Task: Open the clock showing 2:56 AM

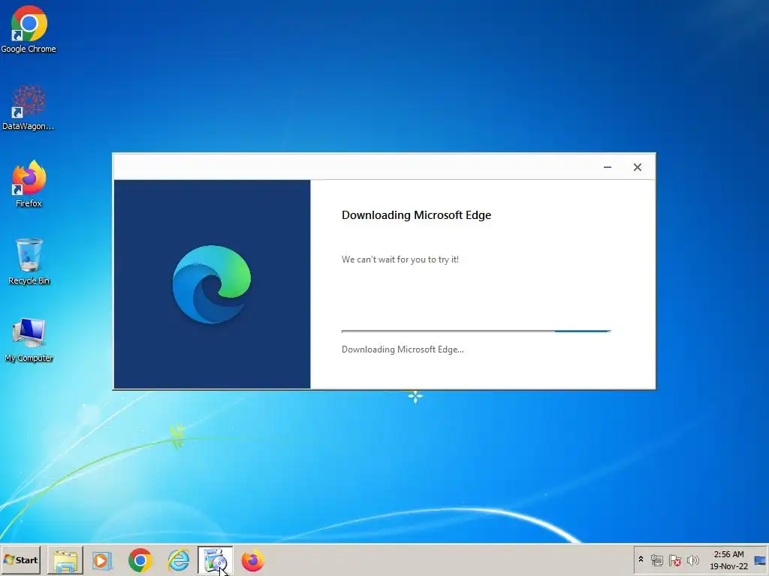Action: tap(728, 559)
